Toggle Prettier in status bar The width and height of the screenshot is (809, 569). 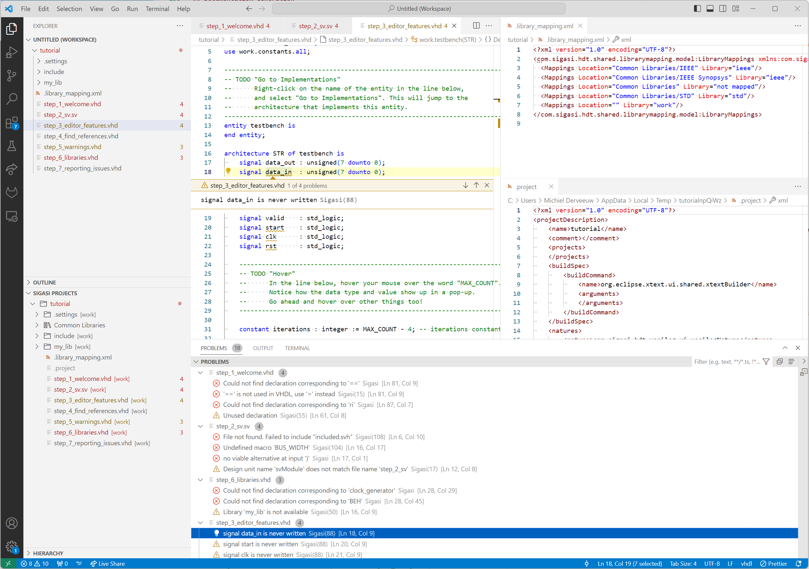click(774, 564)
